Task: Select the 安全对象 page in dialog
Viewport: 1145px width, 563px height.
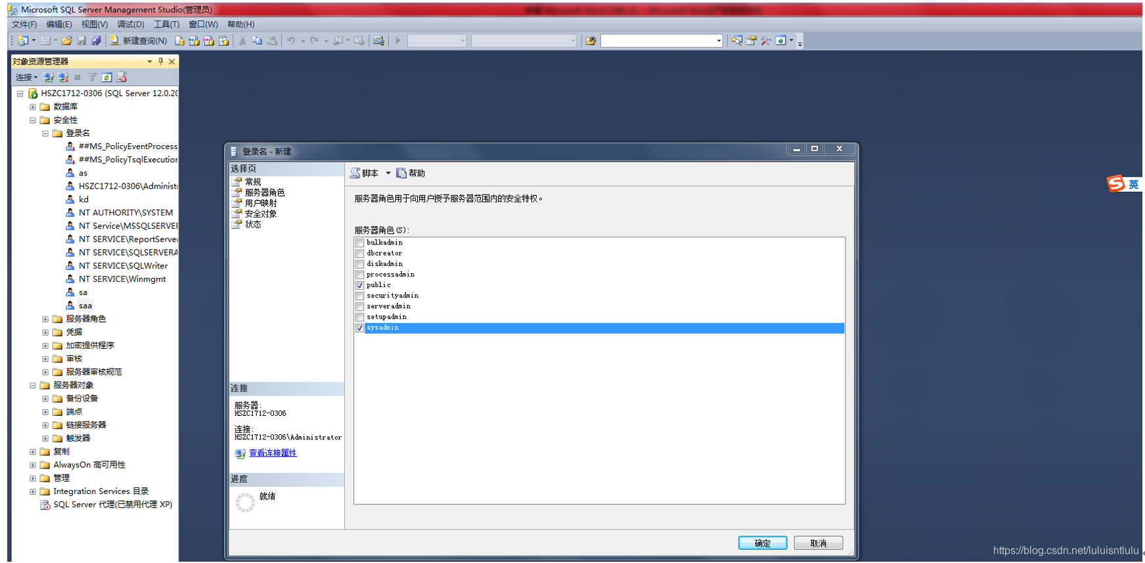Action: tap(261, 214)
